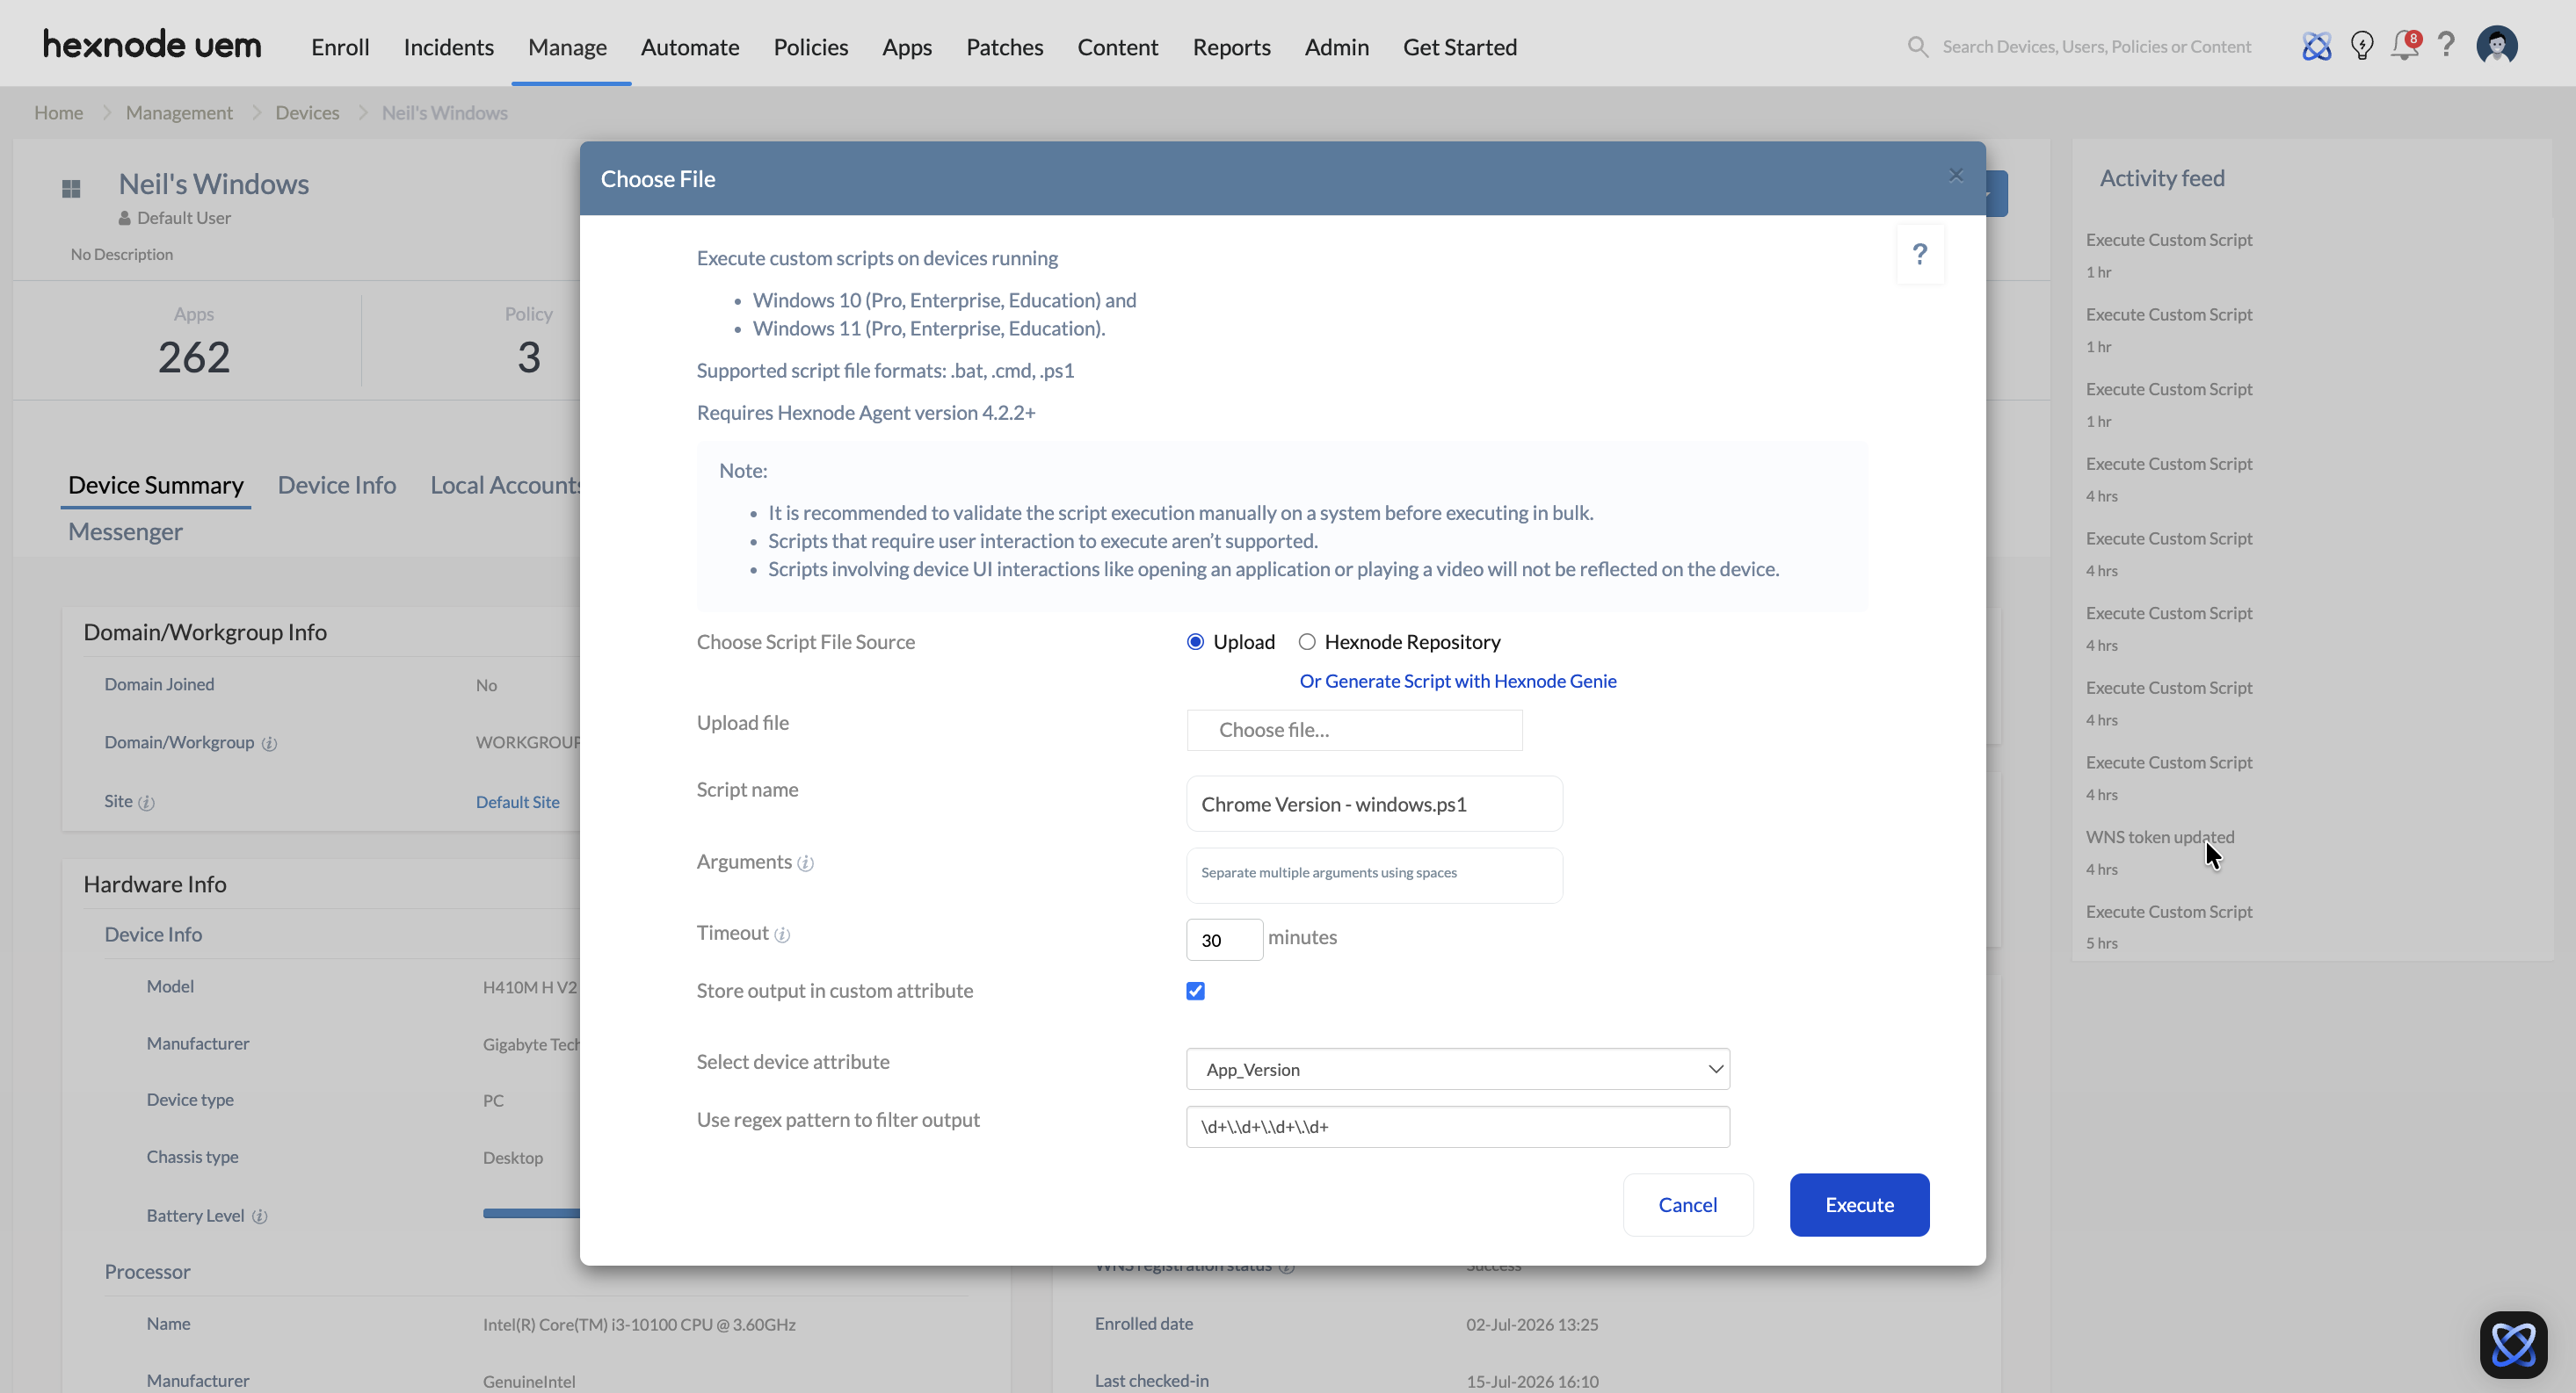The height and width of the screenshot is (1393, 2576).
Task: Switch to Device Info tab
Action: pos(337,485)
